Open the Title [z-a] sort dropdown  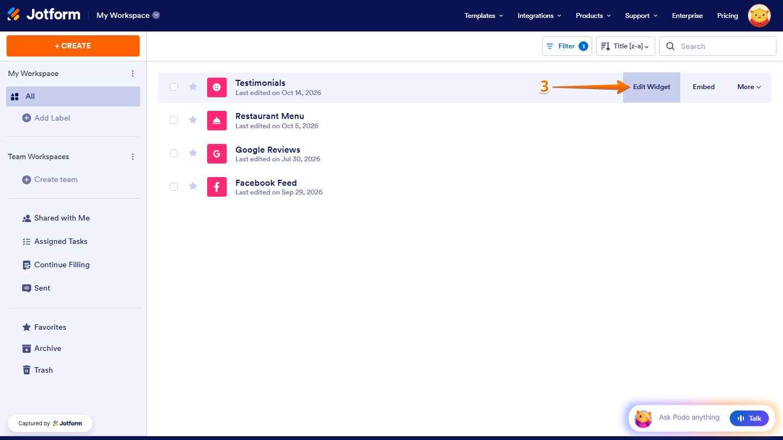pos(625,46)
